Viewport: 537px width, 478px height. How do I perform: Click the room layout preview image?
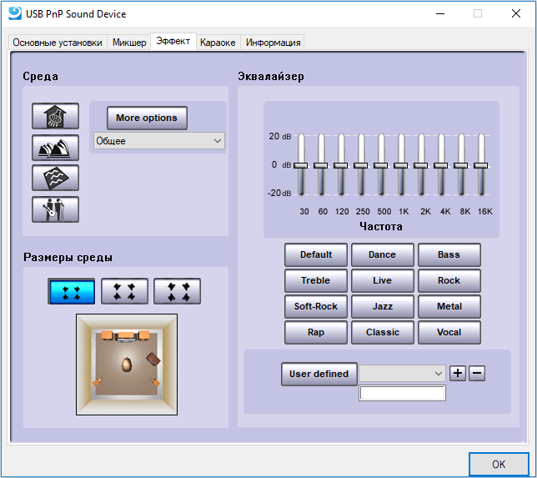point(127,365)
